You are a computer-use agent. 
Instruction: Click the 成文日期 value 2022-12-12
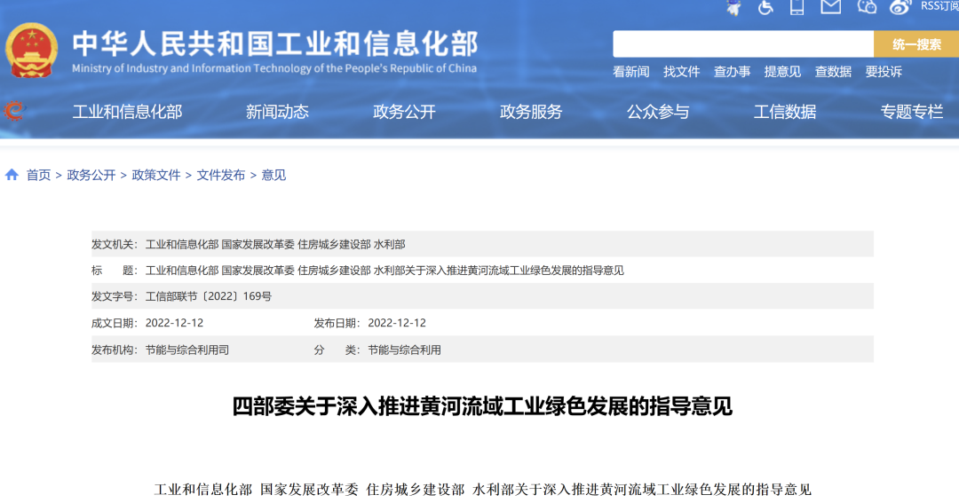(174, 323)
